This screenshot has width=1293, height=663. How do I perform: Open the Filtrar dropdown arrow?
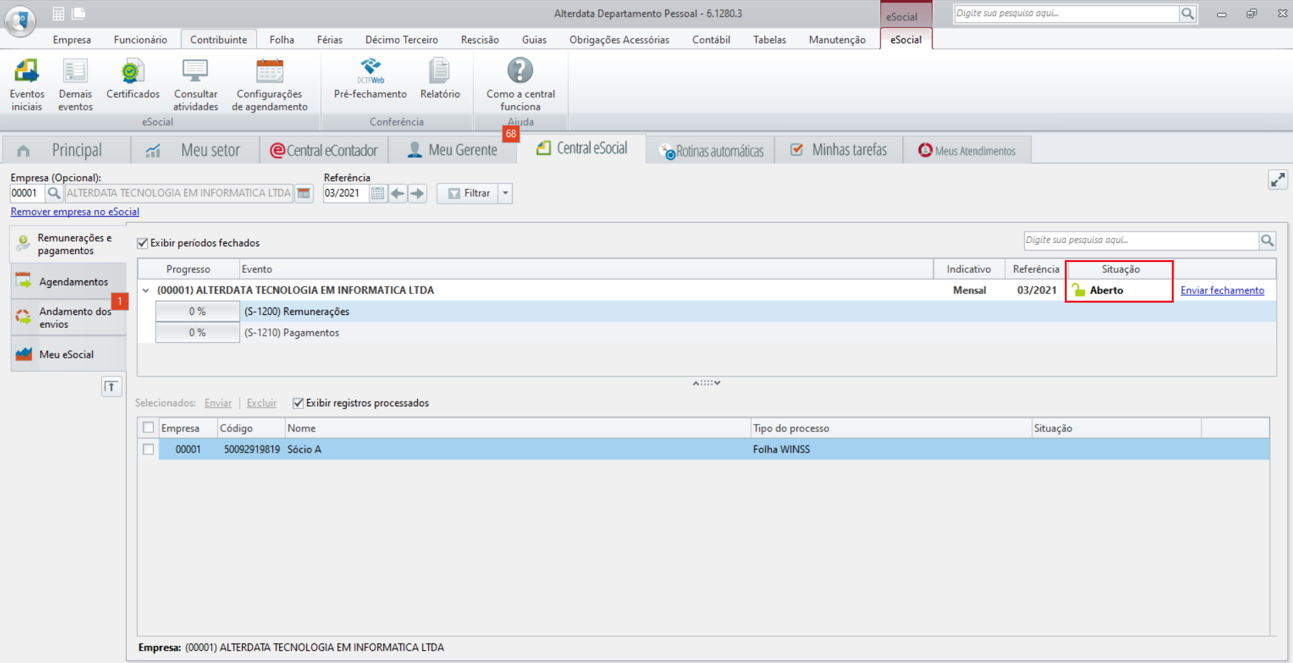(x=505, y=193)
